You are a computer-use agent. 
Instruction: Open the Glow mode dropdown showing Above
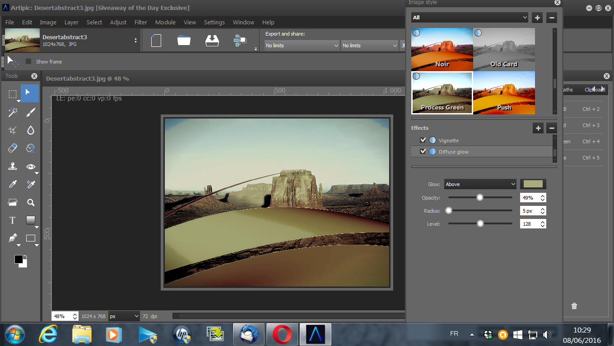coord(480,184)
